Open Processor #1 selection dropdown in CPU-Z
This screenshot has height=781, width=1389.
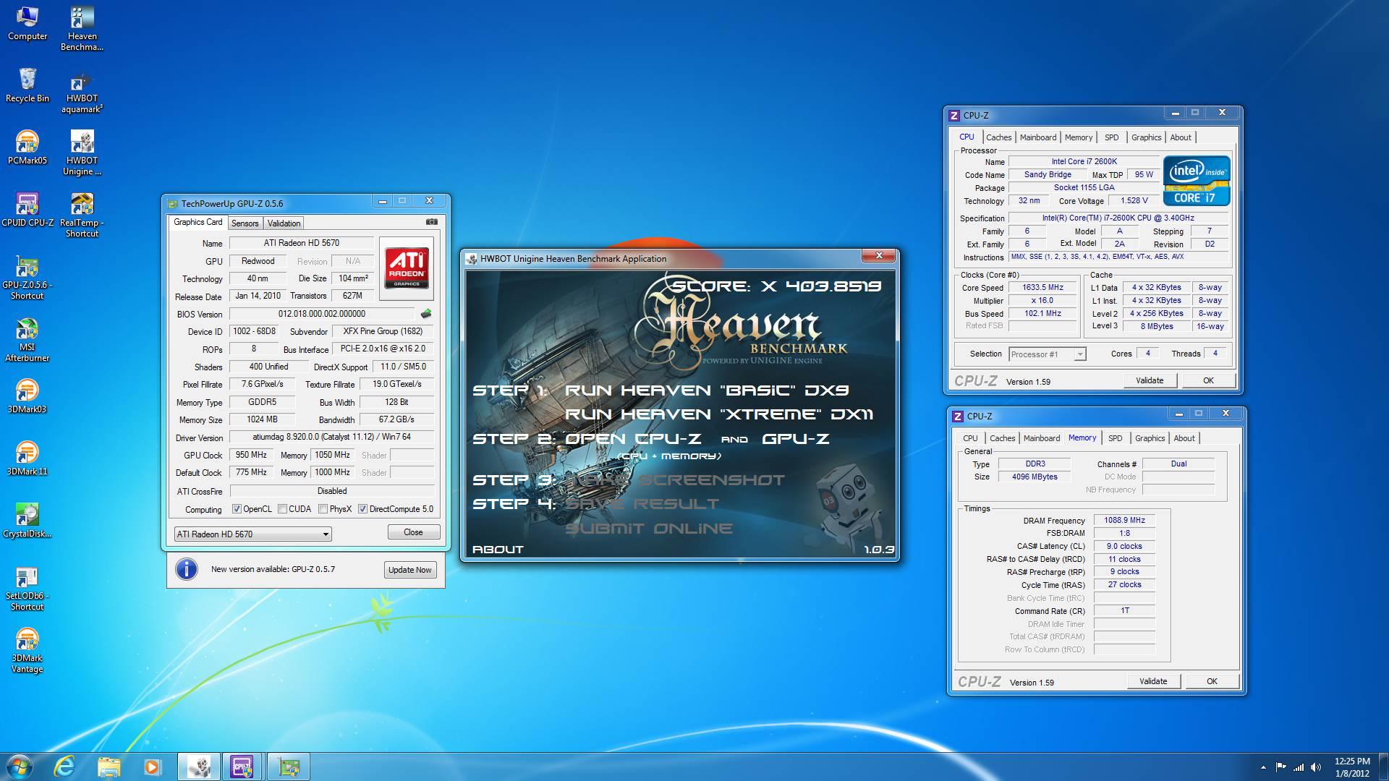tap(1047, 354)
